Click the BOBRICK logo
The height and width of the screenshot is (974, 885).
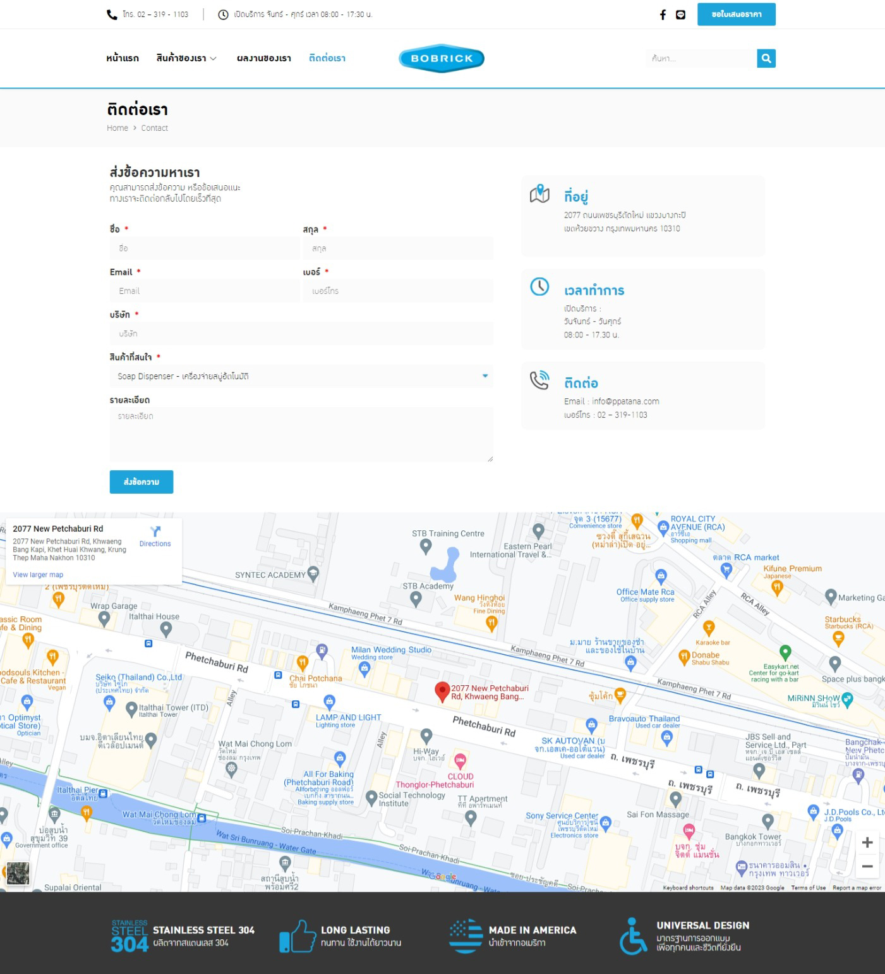tap(442, 58)
